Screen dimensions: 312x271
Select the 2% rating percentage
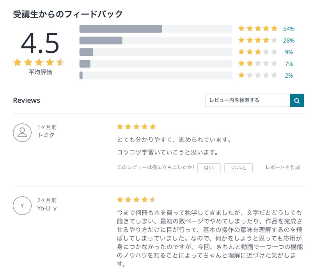(x=289, y=76)
